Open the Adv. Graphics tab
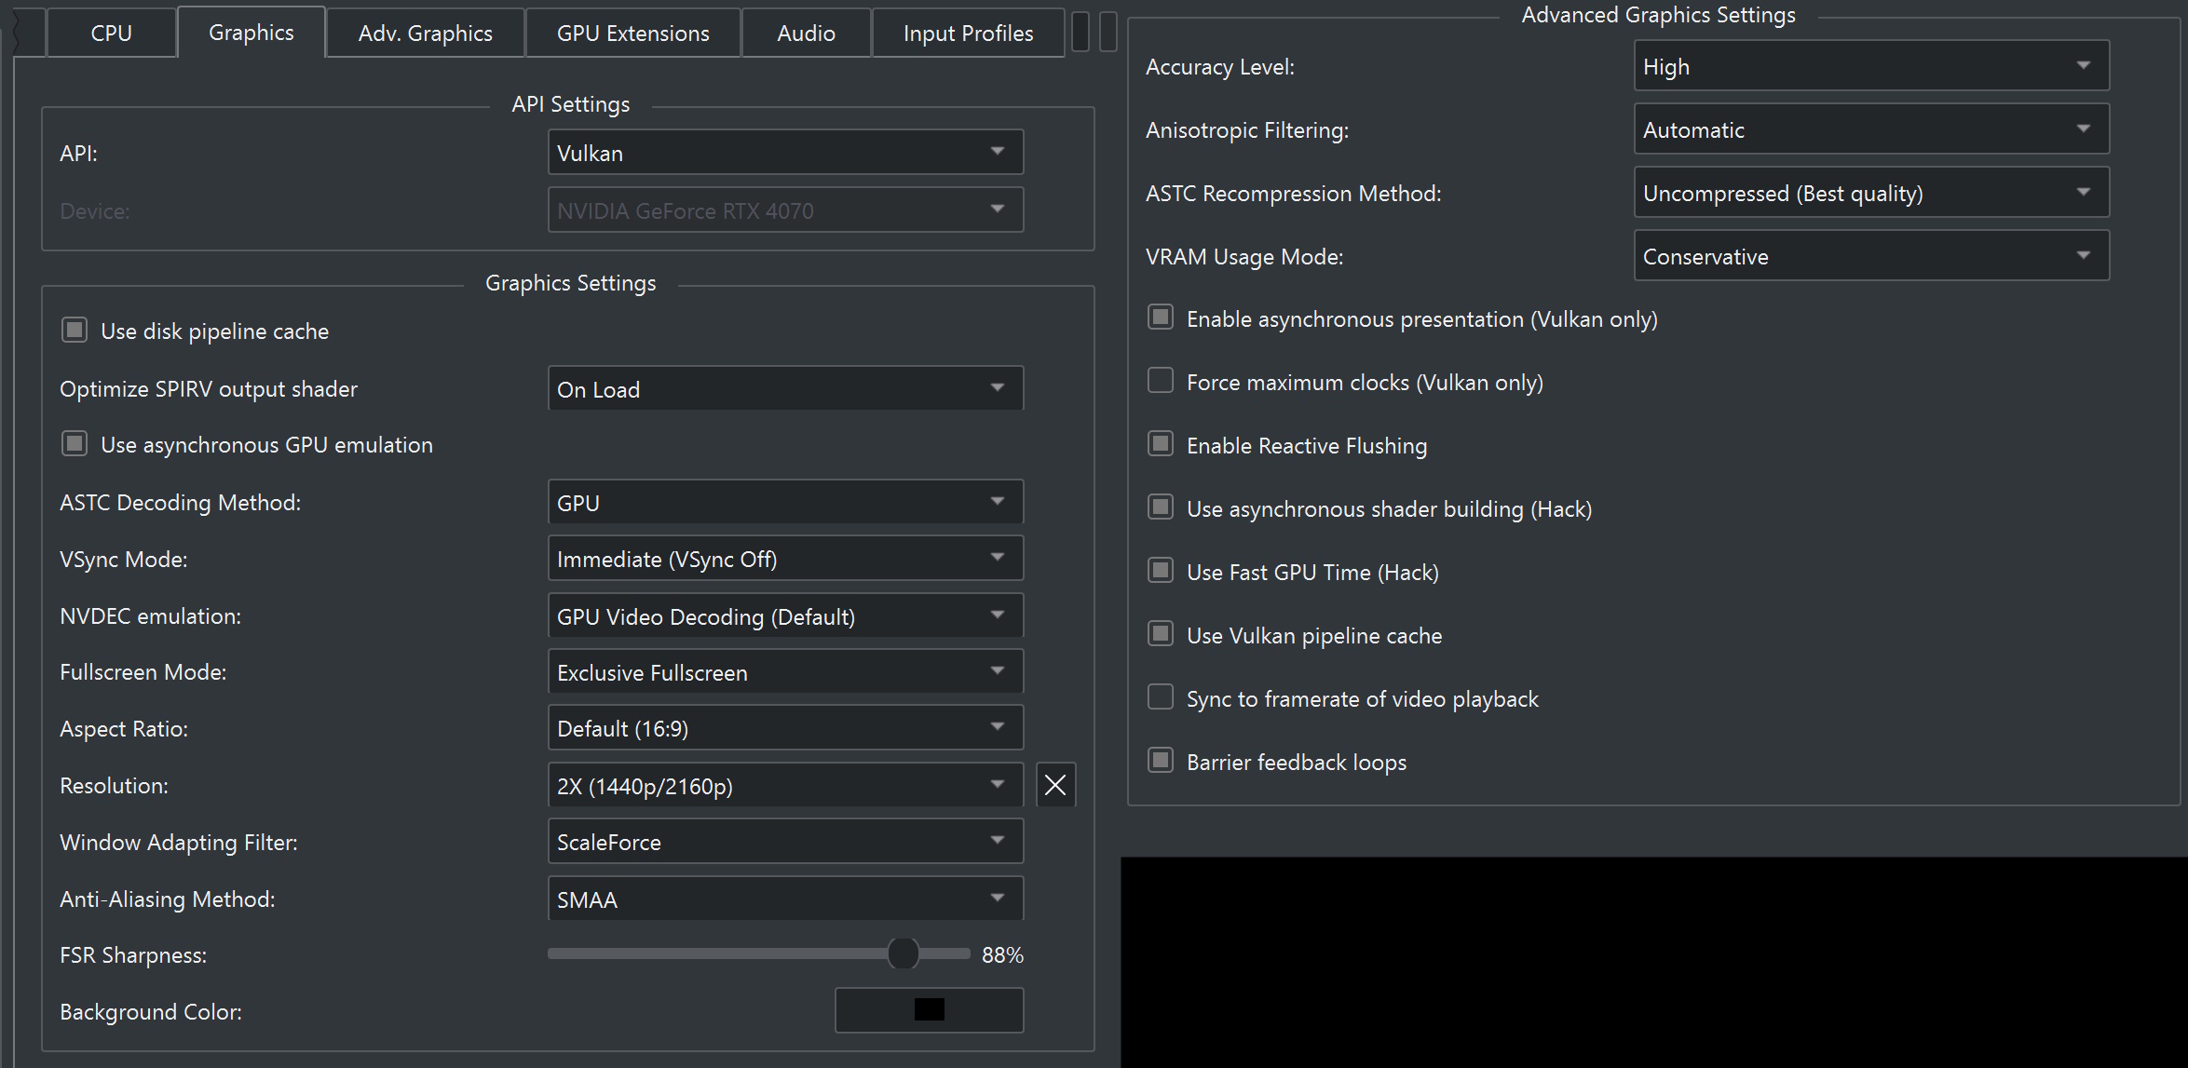This screenshot has height=1068, width=2188. 426,33
